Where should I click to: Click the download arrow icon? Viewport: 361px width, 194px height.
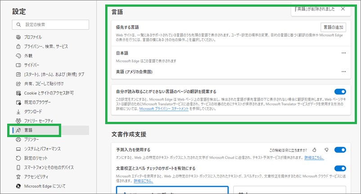click(18, 112)
